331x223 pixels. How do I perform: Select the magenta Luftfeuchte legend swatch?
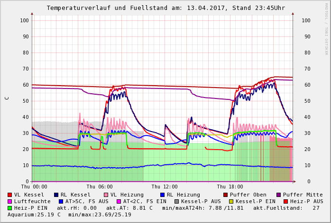(x=10, y=201)
